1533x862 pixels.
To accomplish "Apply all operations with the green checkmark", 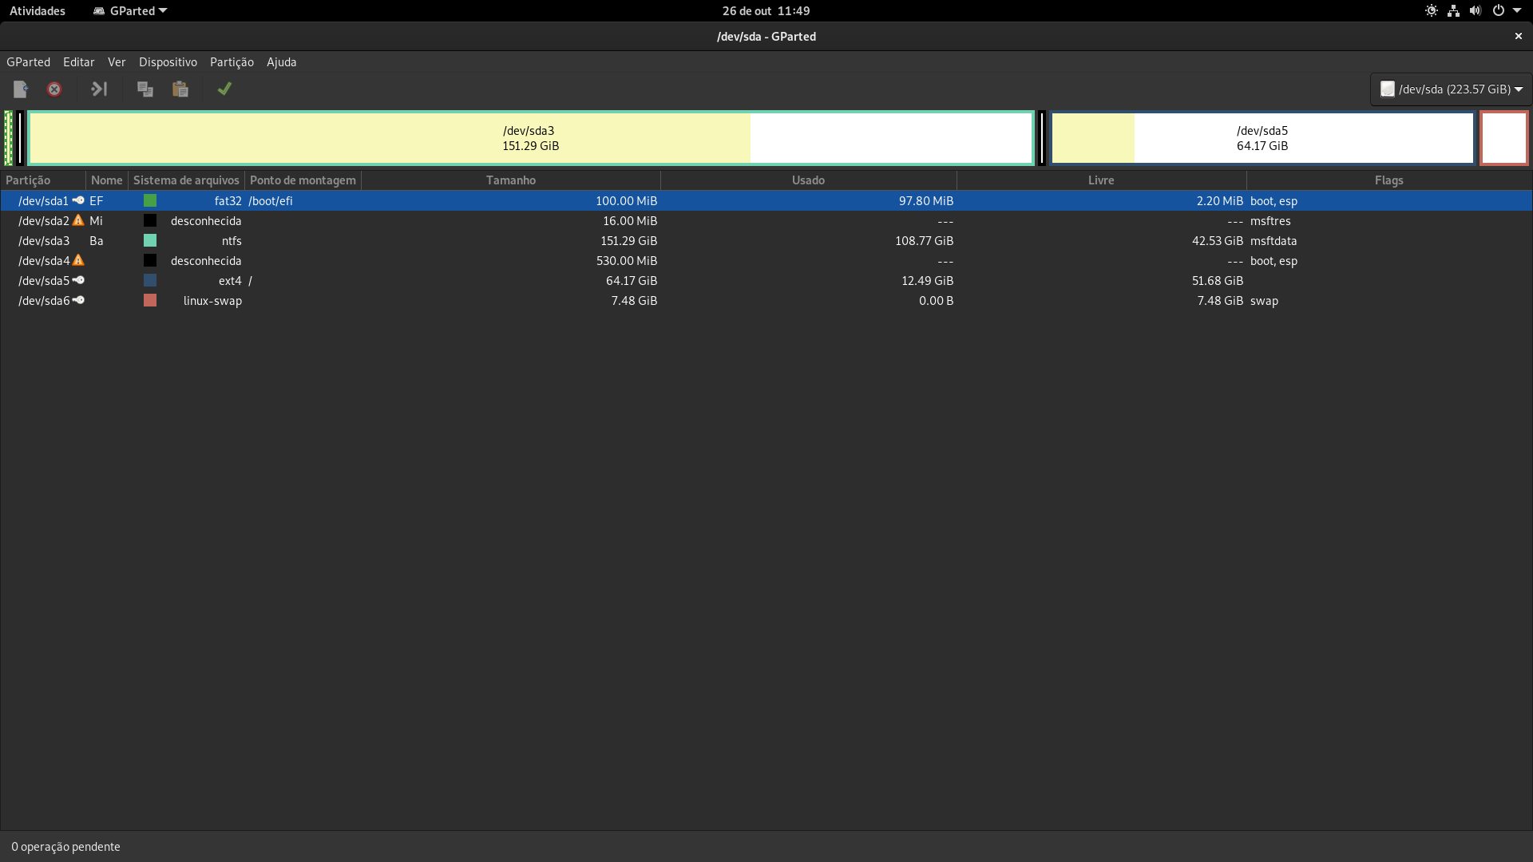I will point(224,89).
